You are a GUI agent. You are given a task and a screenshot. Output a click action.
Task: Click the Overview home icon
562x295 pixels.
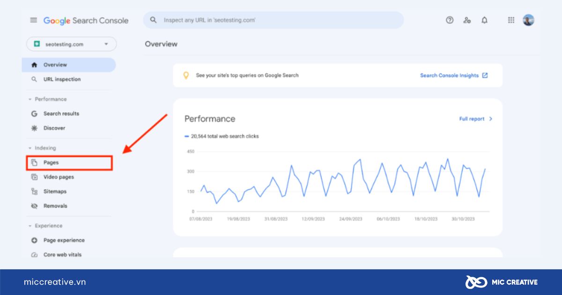coord(34,65)
